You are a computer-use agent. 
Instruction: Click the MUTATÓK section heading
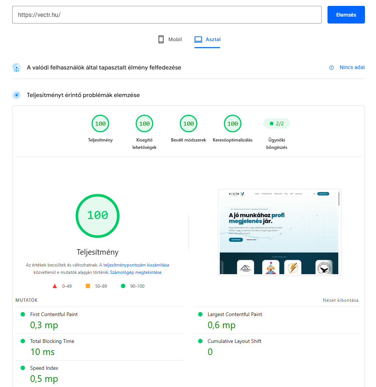[x=26, y=300]
